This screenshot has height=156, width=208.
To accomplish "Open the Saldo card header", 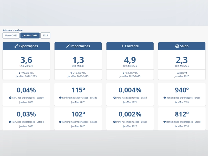I will 182,46.
